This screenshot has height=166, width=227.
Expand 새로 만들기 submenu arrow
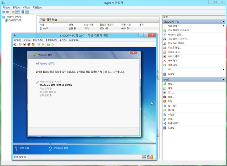[223, 26]
